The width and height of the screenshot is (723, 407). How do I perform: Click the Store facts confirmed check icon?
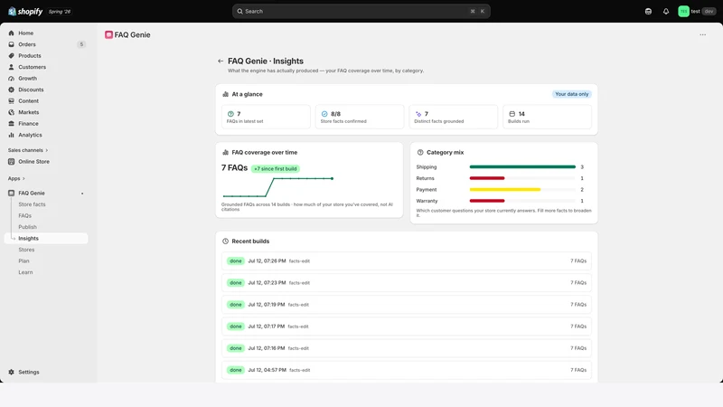pos(324,114)
